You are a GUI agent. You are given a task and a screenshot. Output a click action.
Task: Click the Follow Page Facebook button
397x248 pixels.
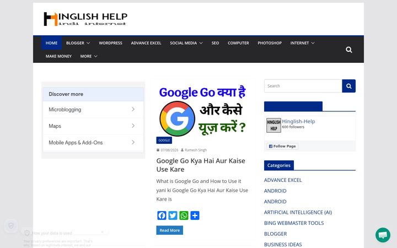pos(282,146)
